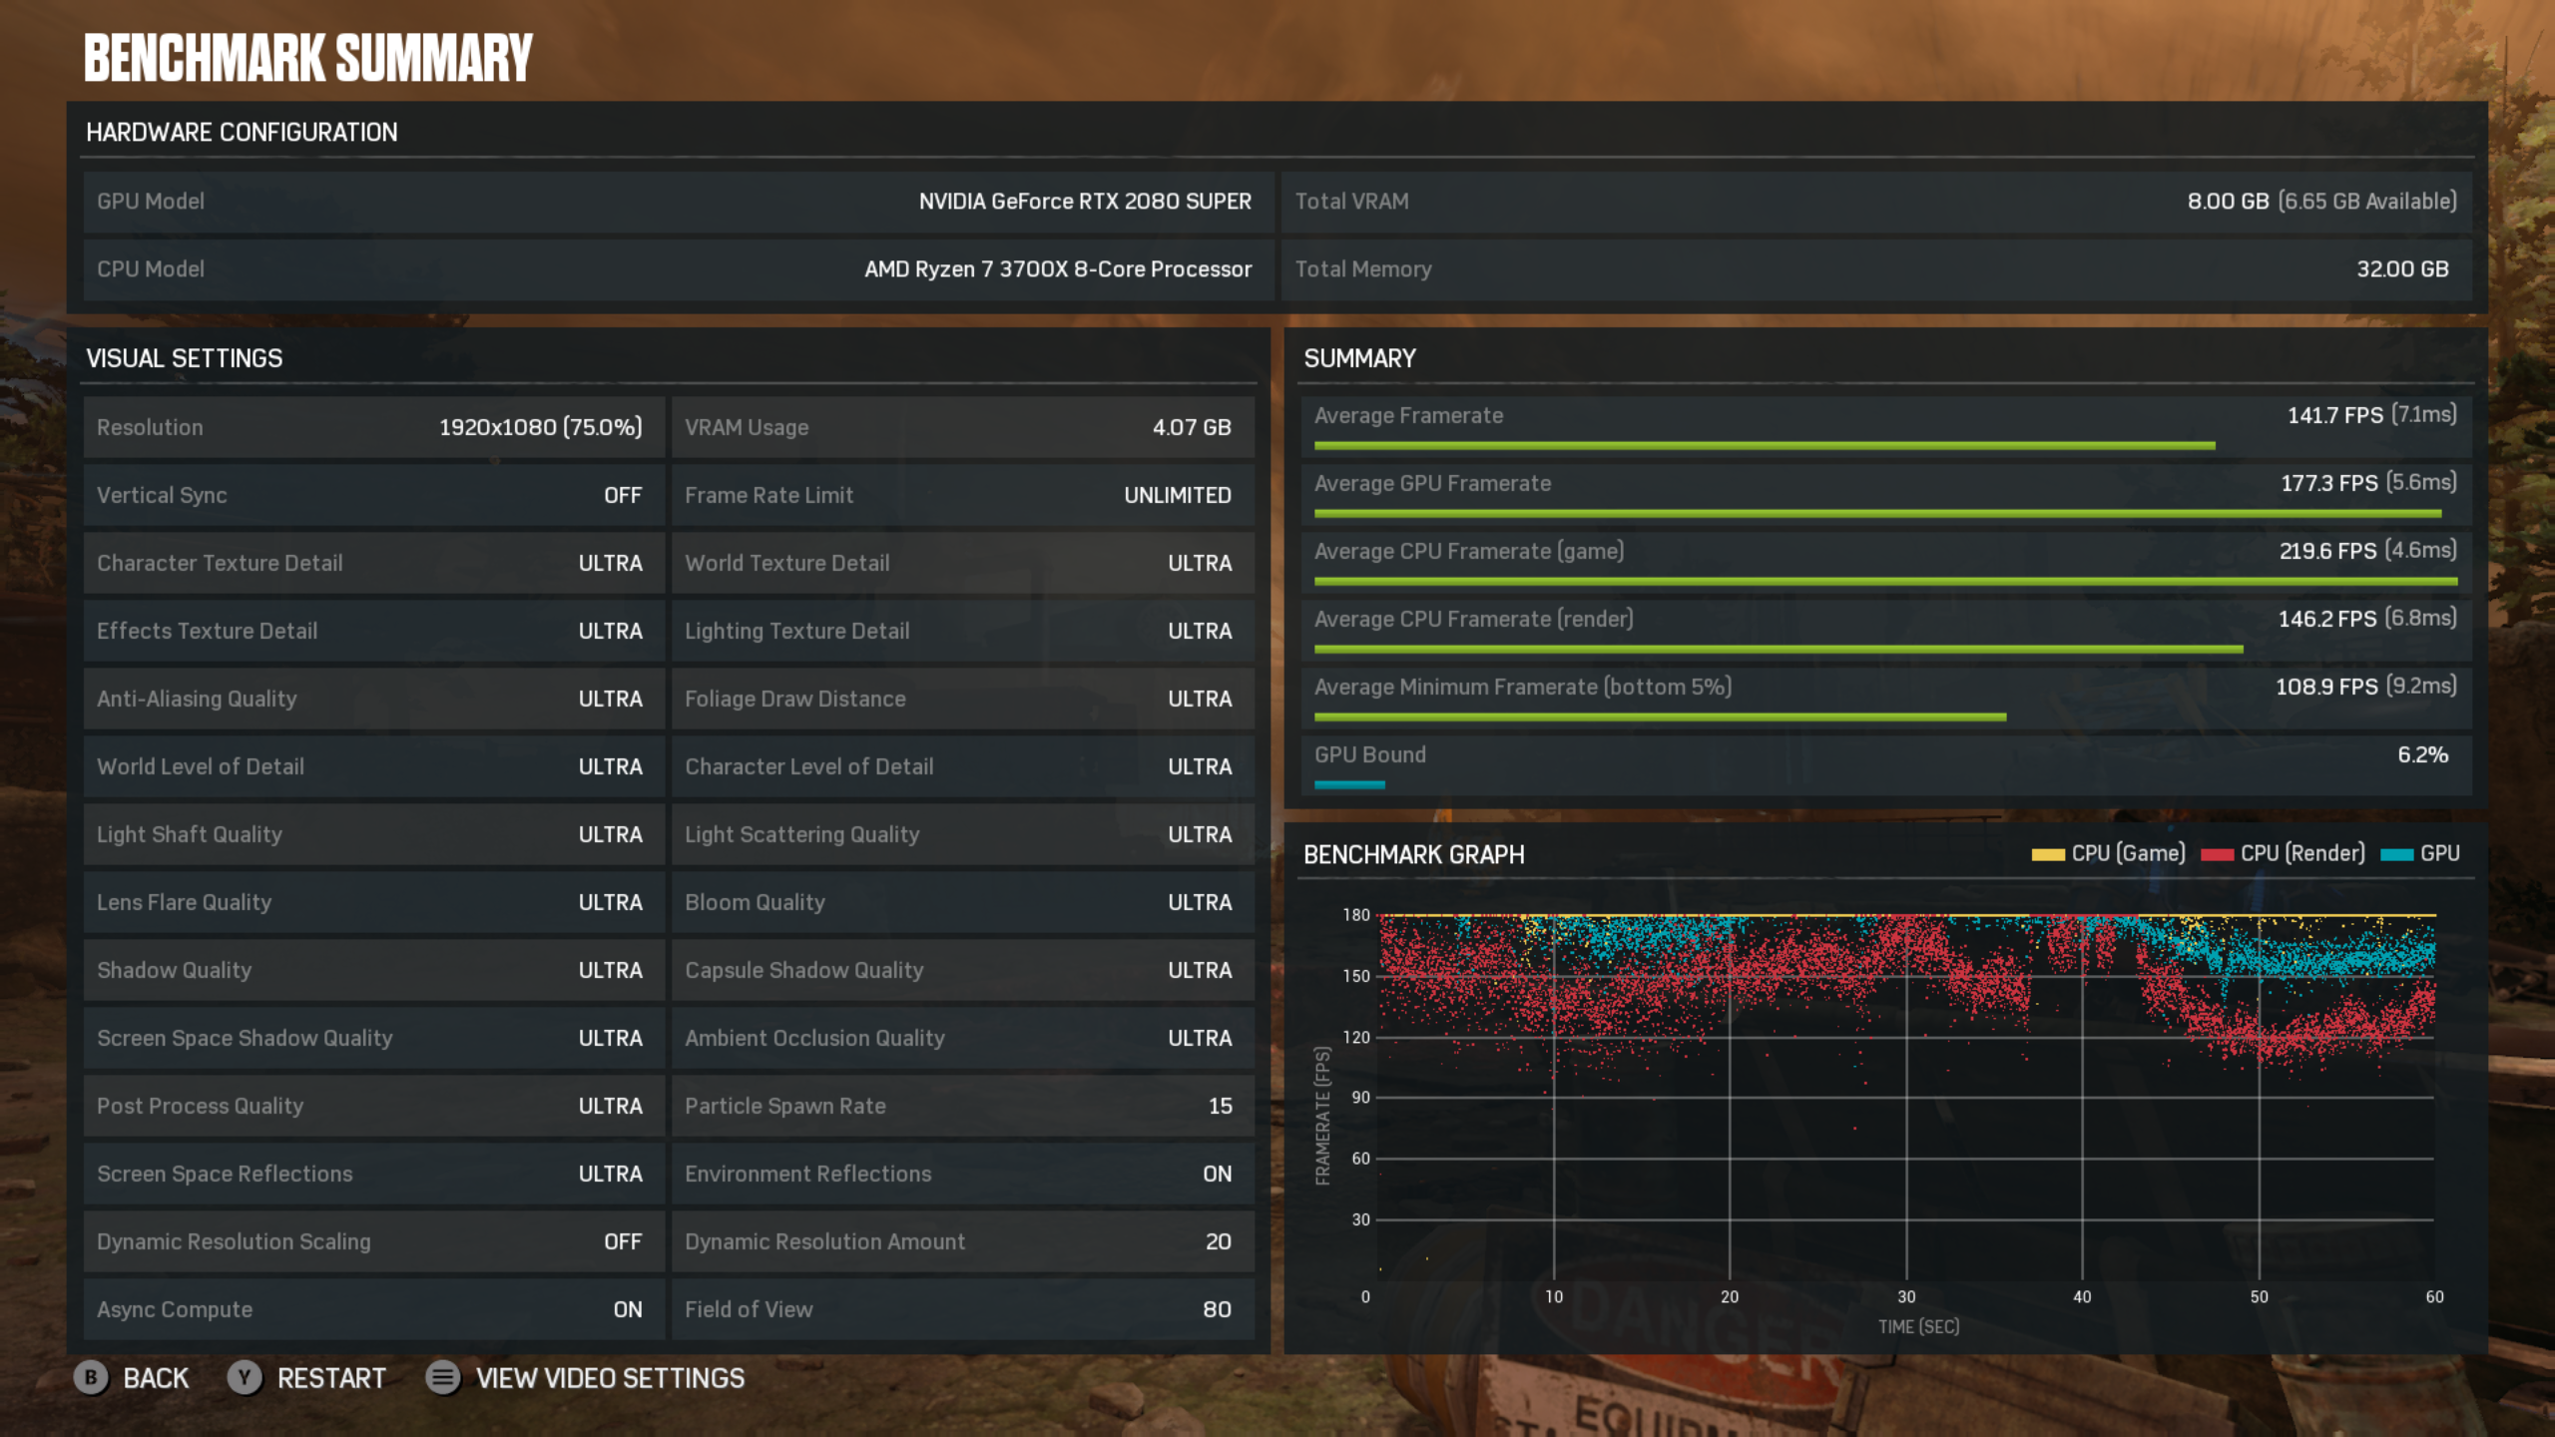Click the Average Framerate green bar
2555x1437 pixels.
(1765, 446)
